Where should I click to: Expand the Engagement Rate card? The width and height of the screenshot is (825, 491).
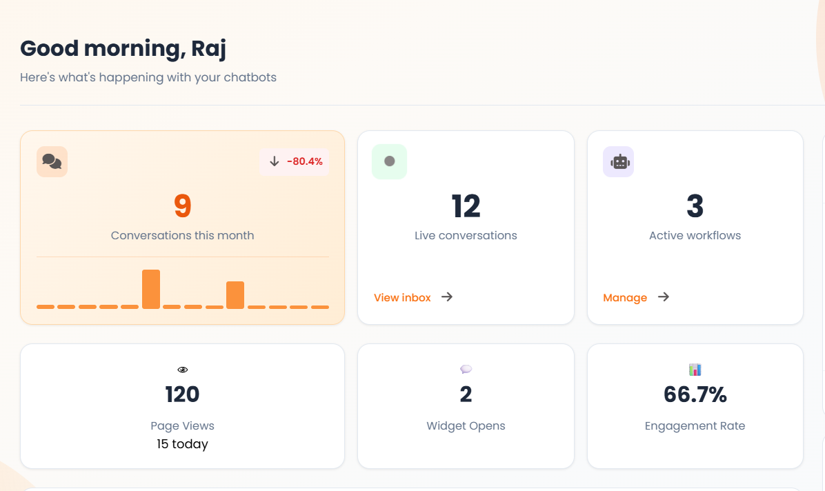point(695,406)
